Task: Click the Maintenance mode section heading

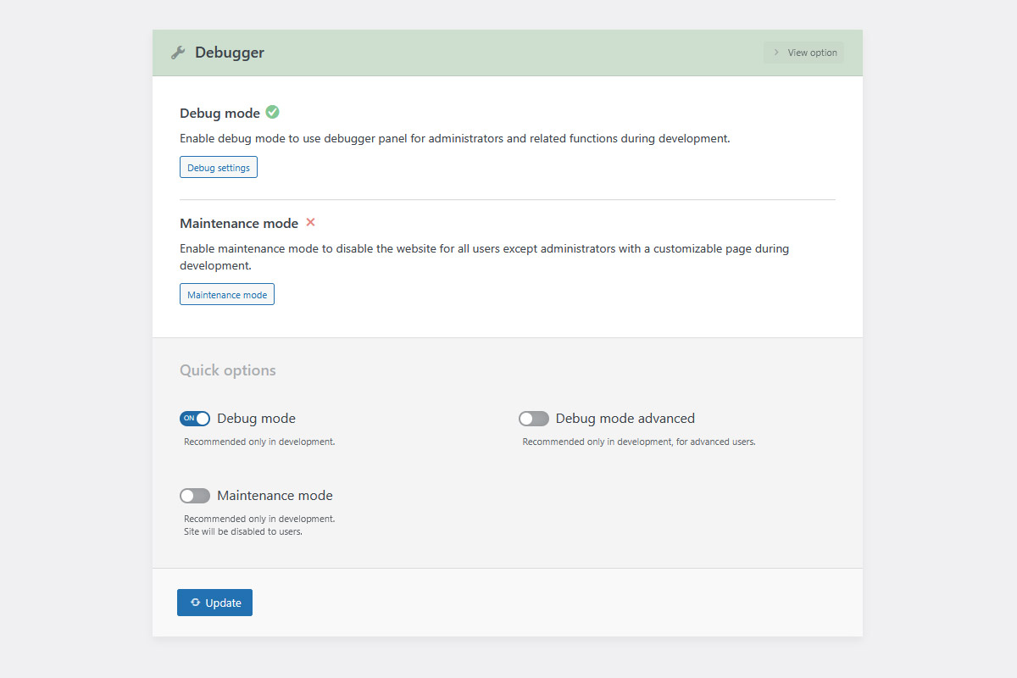Action: (x=239, y=224)
